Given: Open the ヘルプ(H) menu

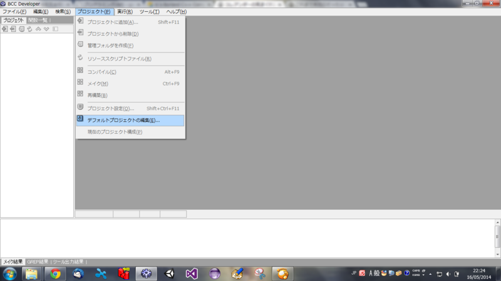Looking at the screenshot, I should (x=176, y=12).
